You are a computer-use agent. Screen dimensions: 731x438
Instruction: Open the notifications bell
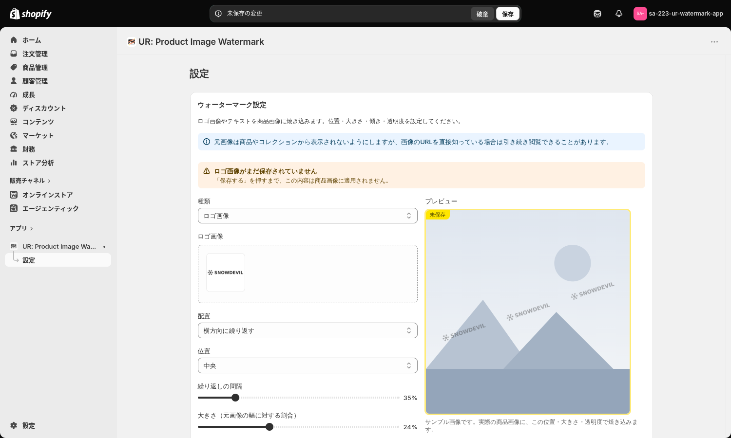pos(619,14)
